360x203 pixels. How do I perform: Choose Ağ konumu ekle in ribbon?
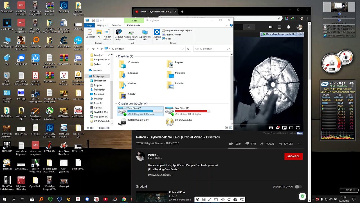(145, 35)
